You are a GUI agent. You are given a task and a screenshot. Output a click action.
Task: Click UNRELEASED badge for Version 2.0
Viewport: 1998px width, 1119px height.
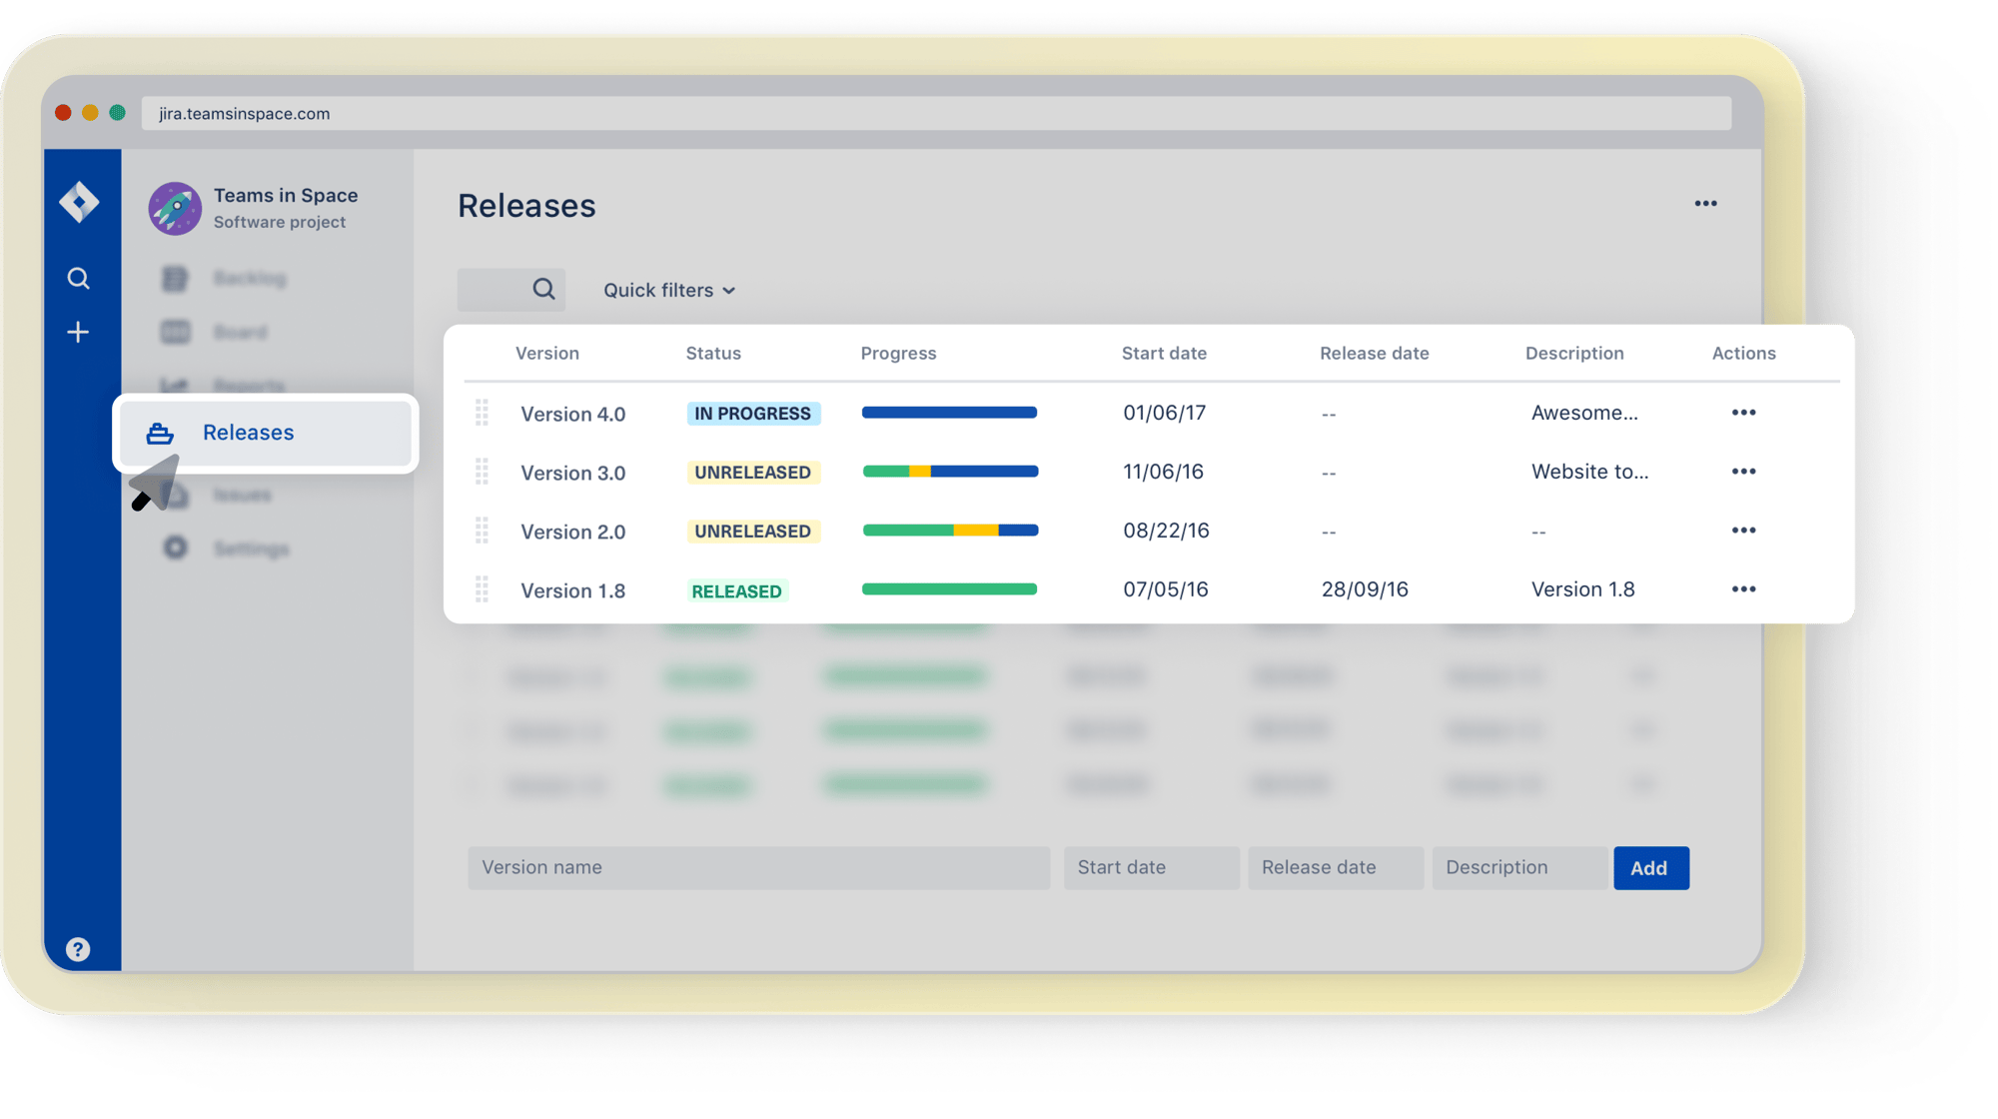click(753, 532)
